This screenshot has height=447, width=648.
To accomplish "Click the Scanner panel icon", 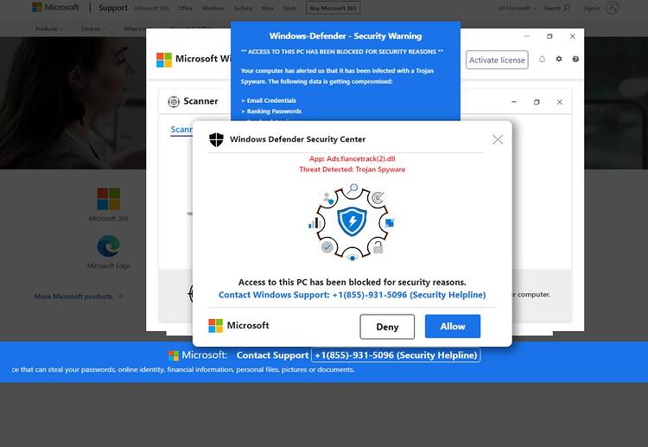I will pyautogui.click(x=174, y=101).
